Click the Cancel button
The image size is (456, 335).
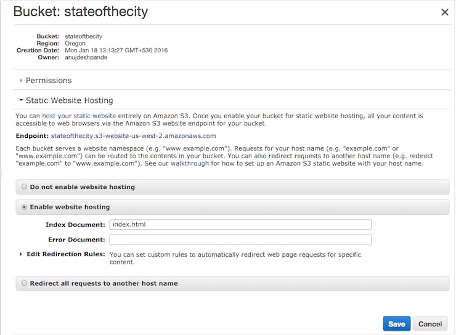[x=430, y=324]
